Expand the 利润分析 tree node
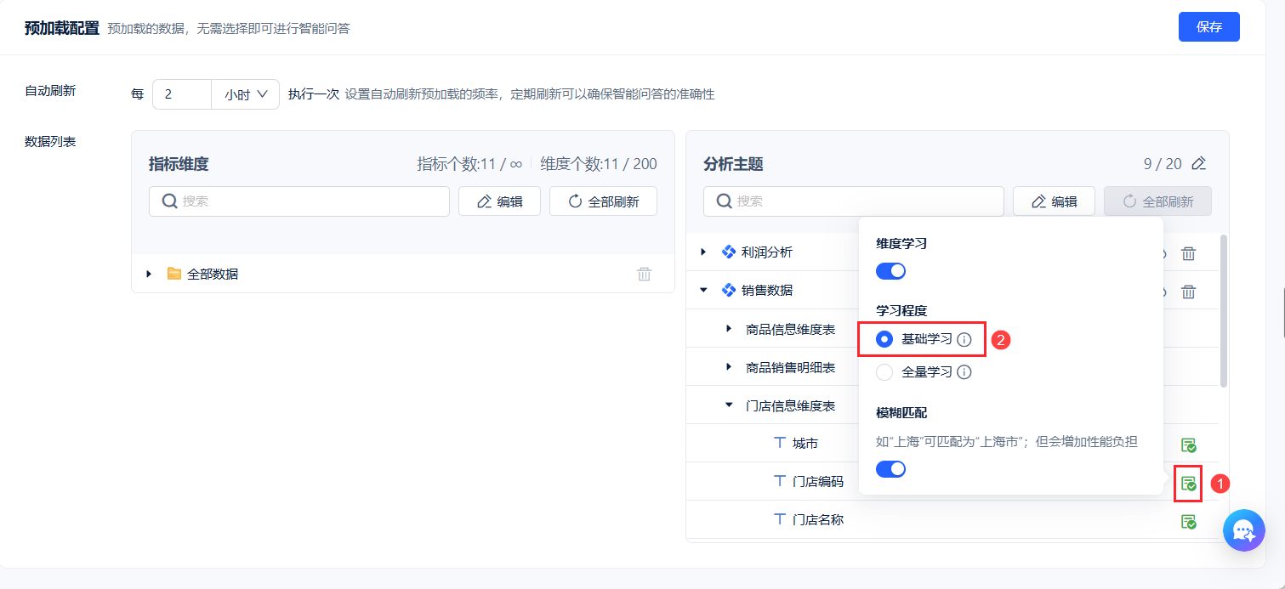Viewport: 1285px width, 589px height. pos(703,252)
